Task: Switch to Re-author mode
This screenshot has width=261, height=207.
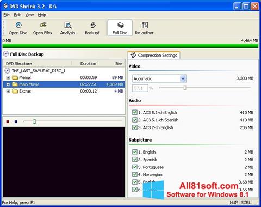Action: coord(145,25)
